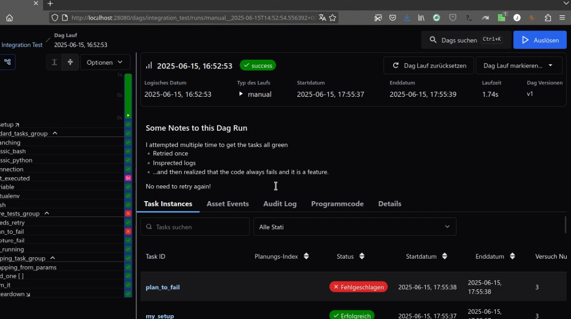Viewport: 571px width, 319px height.
Task: Open the blue downloads arrow icon
Action: 407,18
